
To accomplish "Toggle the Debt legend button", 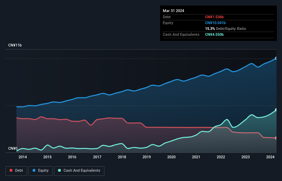I will tap(16, 171).
